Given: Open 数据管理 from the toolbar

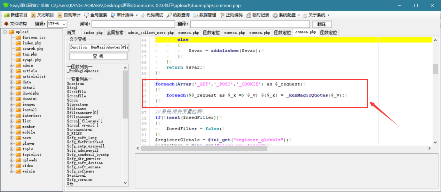Looking at the screenshot, I should (x=205, y=15).
